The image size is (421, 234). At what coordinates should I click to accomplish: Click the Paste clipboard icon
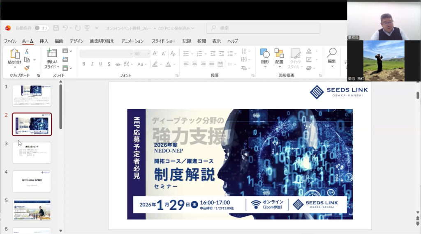pos(14,54)
